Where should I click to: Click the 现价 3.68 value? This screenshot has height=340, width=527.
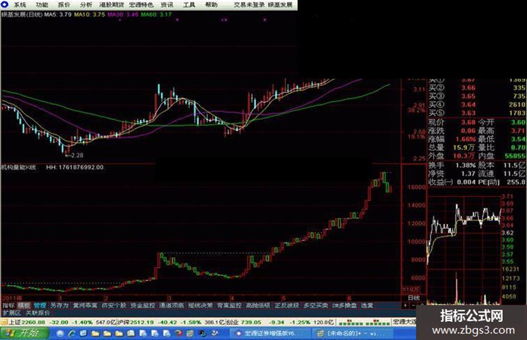click(x=468, y=122)
